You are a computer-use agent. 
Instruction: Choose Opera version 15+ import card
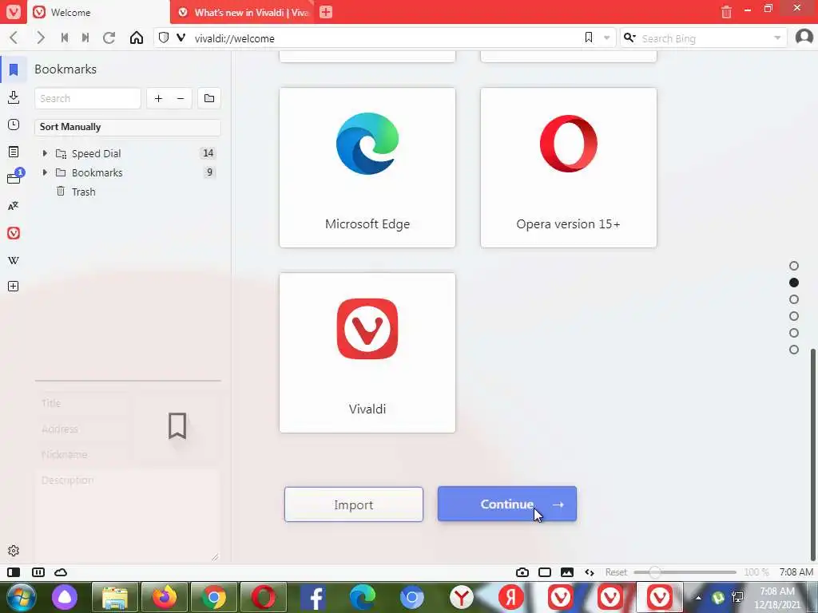click(x=569, y=168)
